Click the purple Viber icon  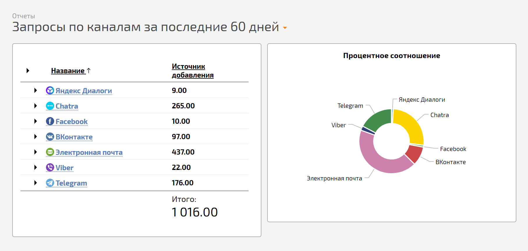tap(50, 167)
